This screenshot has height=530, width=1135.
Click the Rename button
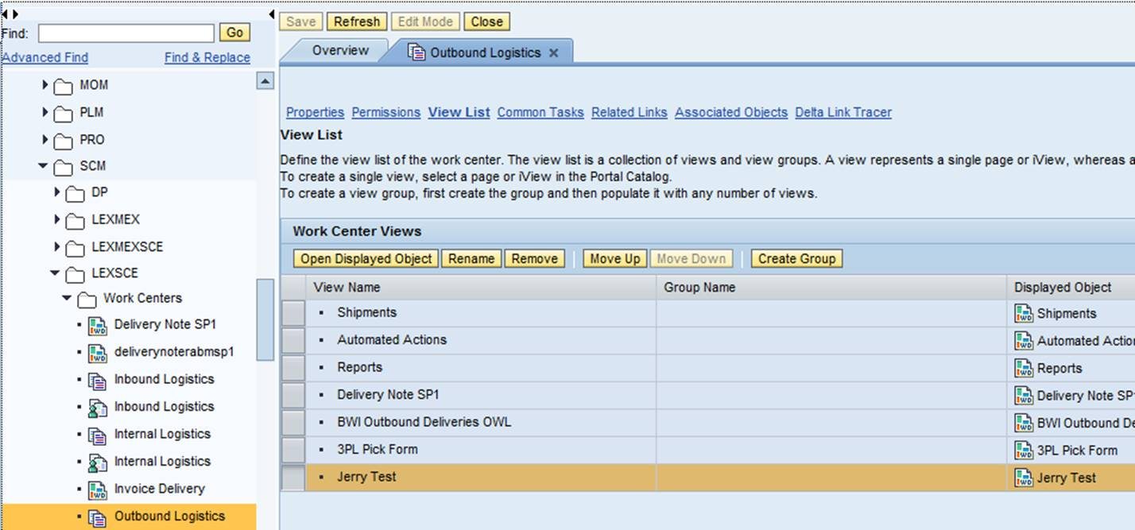[x=472, y=259]
